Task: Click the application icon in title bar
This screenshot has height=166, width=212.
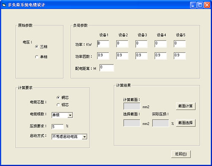Action: point(4,5)
